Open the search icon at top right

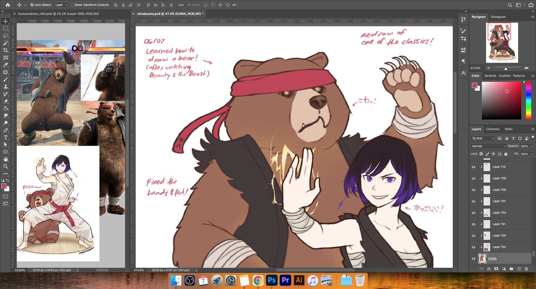pyautogui.click(x=511, y=5)
